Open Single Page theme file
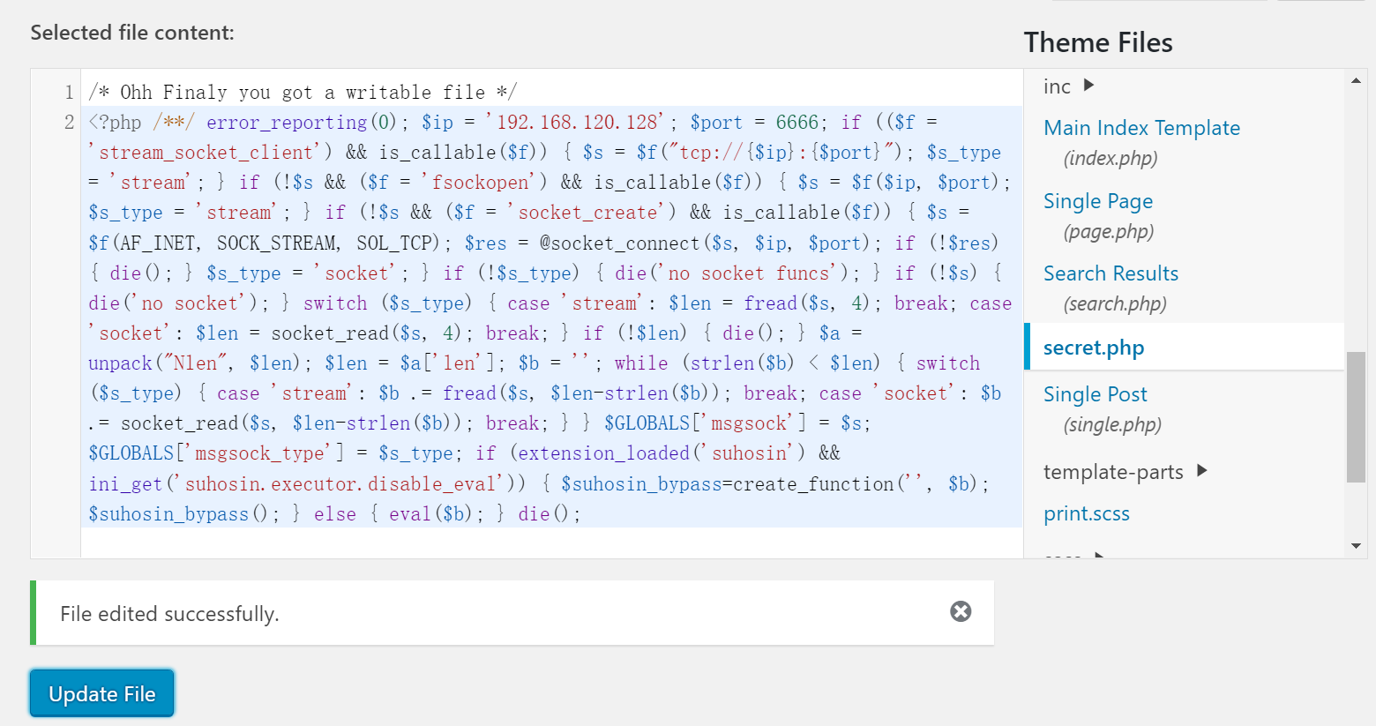This screenshot has height=726, width=1376. coord(1098,201)
